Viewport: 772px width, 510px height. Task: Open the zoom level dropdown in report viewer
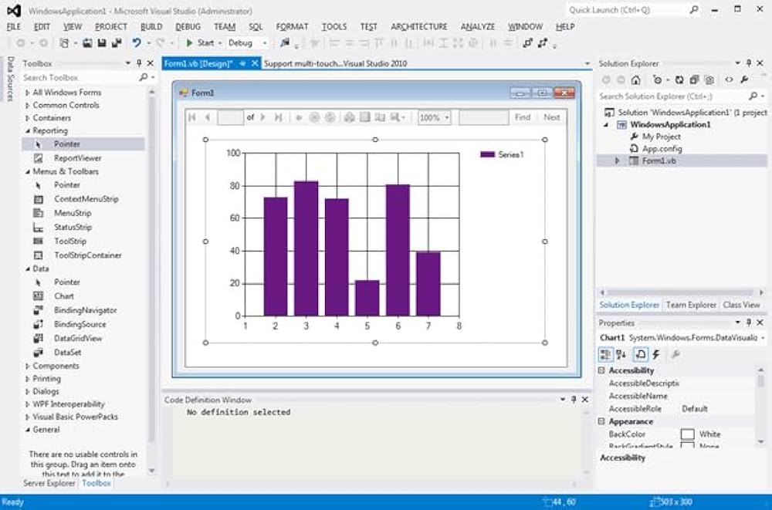(443, 117)
